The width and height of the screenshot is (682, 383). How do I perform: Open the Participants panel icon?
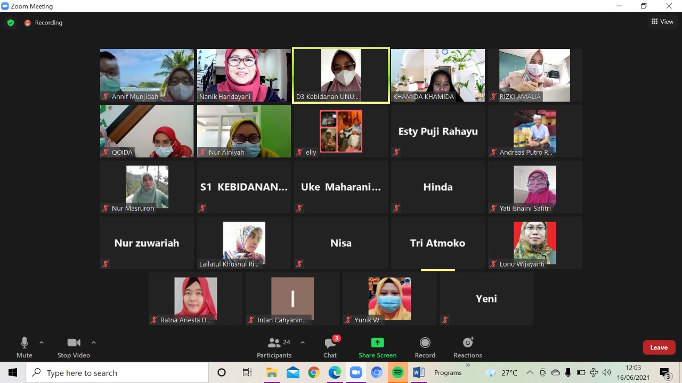pos(274,343)
